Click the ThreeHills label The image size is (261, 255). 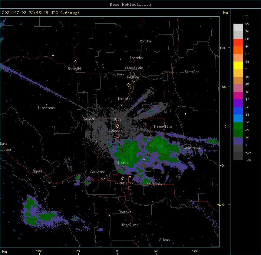pyautogui.click(x=163, y=127)
